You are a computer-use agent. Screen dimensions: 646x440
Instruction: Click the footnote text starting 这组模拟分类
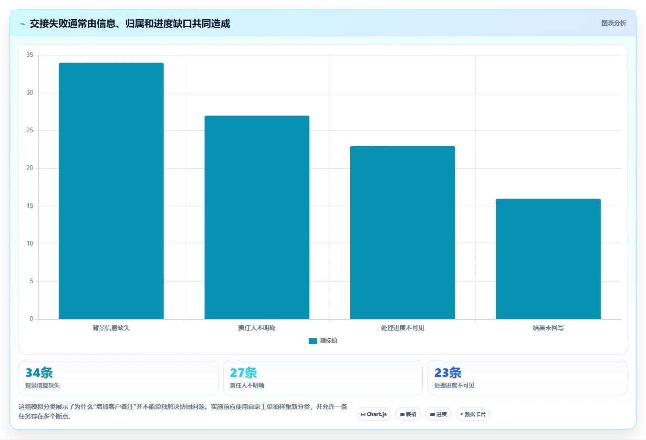click(x=183, y=411)
